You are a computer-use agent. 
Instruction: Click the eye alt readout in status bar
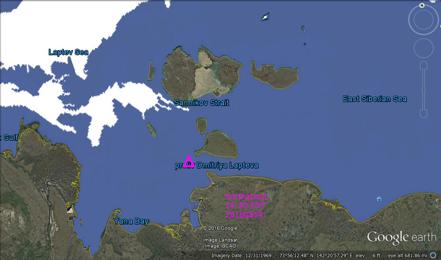[407, 256]
